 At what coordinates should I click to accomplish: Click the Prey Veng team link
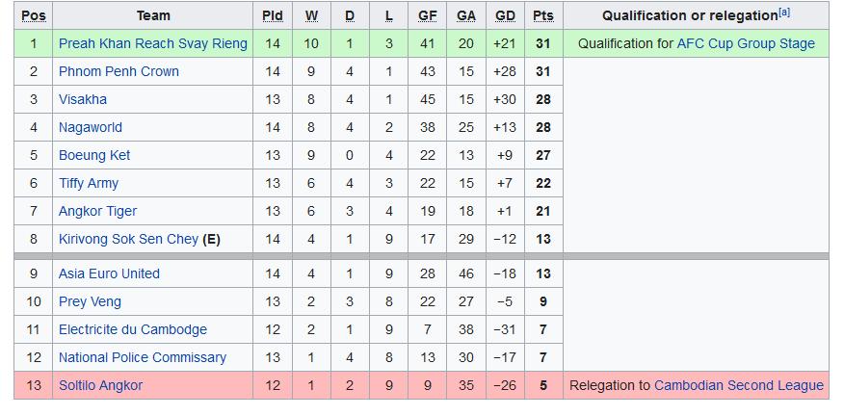pos(90,302)
